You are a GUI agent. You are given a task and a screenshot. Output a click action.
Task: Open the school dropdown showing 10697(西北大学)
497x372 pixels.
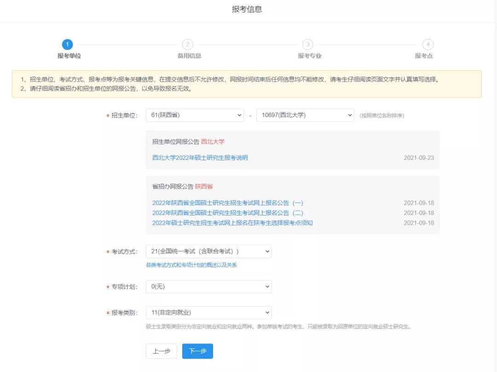pyautogui.click(x=305, y=115)
